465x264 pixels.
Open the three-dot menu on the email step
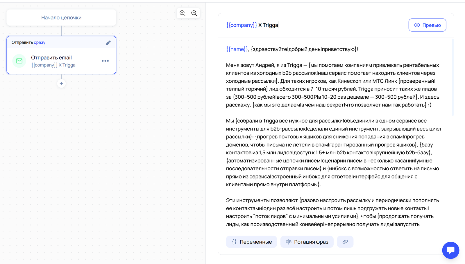coord(105,61)
